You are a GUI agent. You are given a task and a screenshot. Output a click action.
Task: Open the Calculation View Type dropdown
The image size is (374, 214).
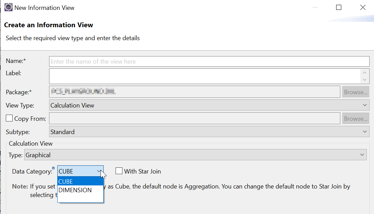click(195, 155)
